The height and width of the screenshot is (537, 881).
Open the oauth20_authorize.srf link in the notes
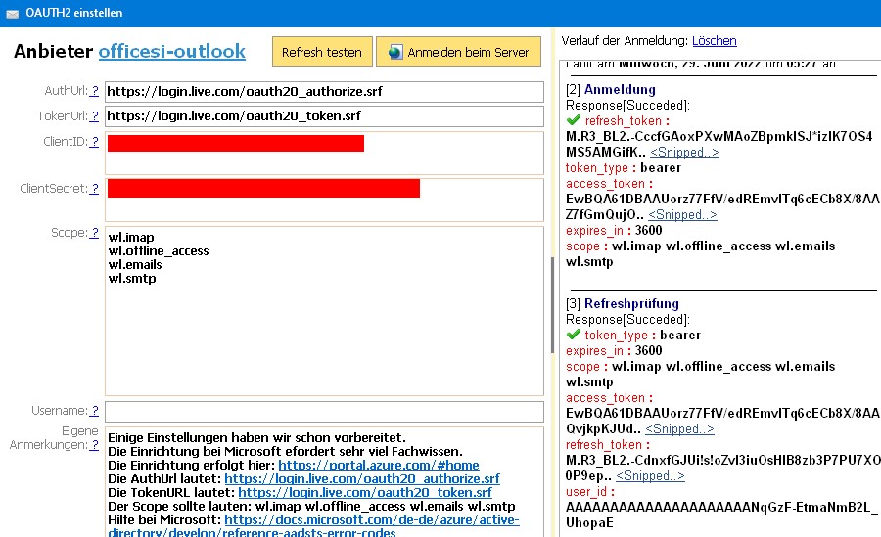click(362, 478)
